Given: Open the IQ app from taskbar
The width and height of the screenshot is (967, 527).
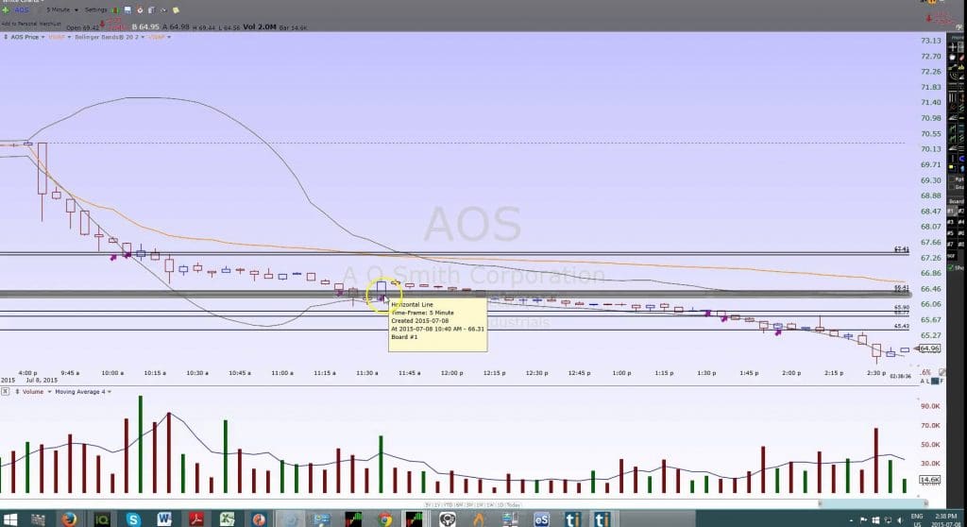Looking at the screenshot, I should tap(101, 519).
